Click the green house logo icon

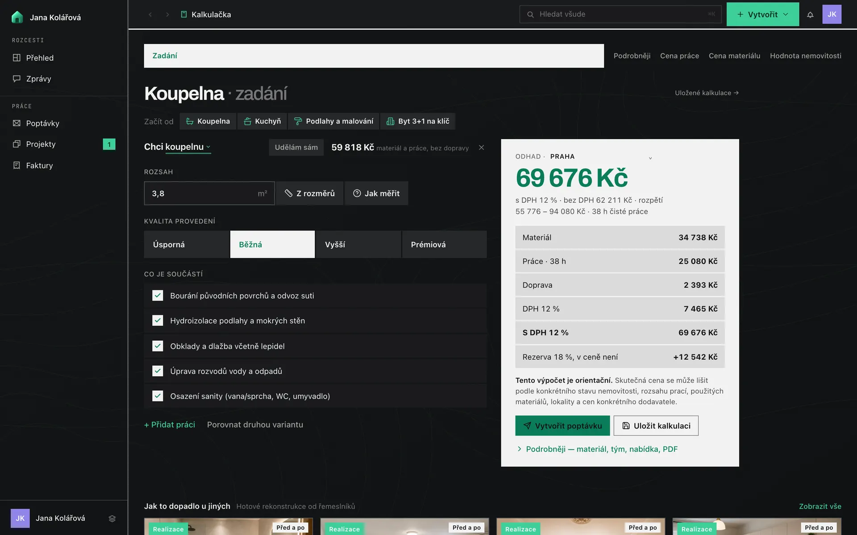pyautogui.click(x=17, y=17)
